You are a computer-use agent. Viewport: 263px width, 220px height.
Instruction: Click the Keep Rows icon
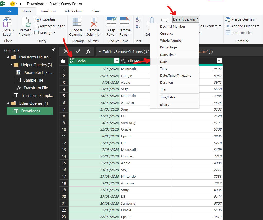[111, 22]
